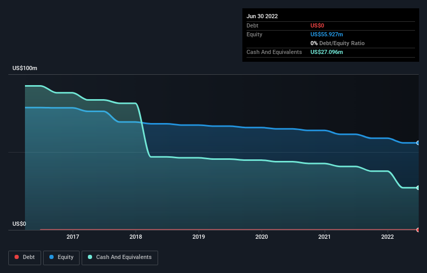
Task: Click the 2019 x-axis label
Action: (199, 237)
